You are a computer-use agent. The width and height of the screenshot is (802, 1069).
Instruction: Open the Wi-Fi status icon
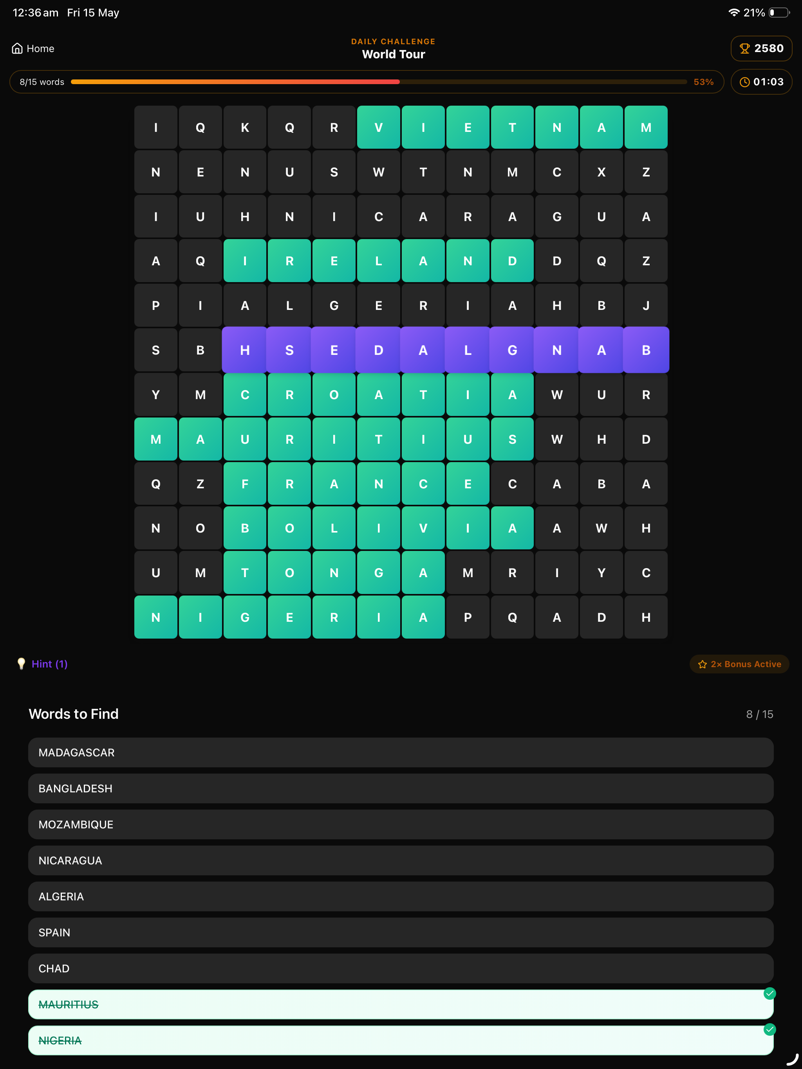click(x=734, y=13)
